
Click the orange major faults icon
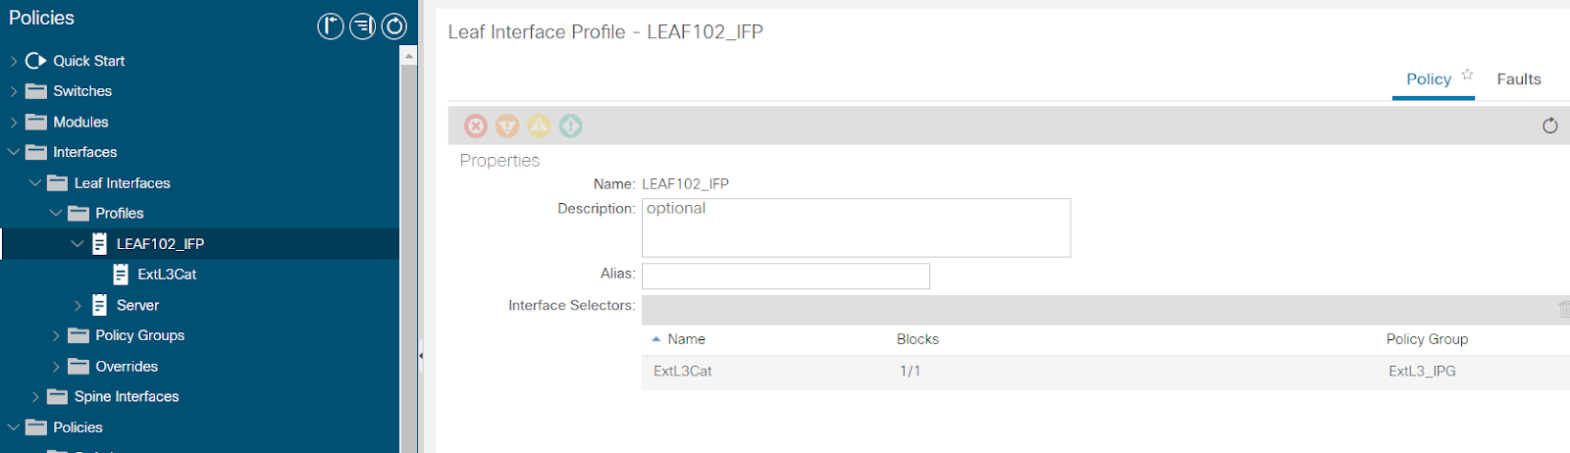coord(507,126)
